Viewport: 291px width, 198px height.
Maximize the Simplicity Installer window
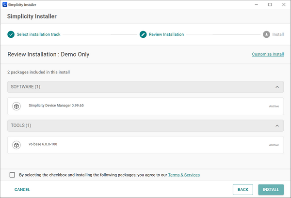[x=270, y=5]
